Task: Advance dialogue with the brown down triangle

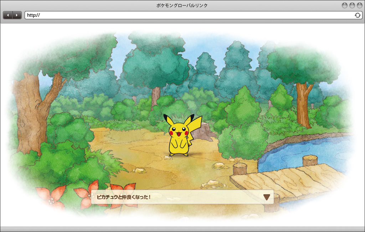Action: point(267,197)
